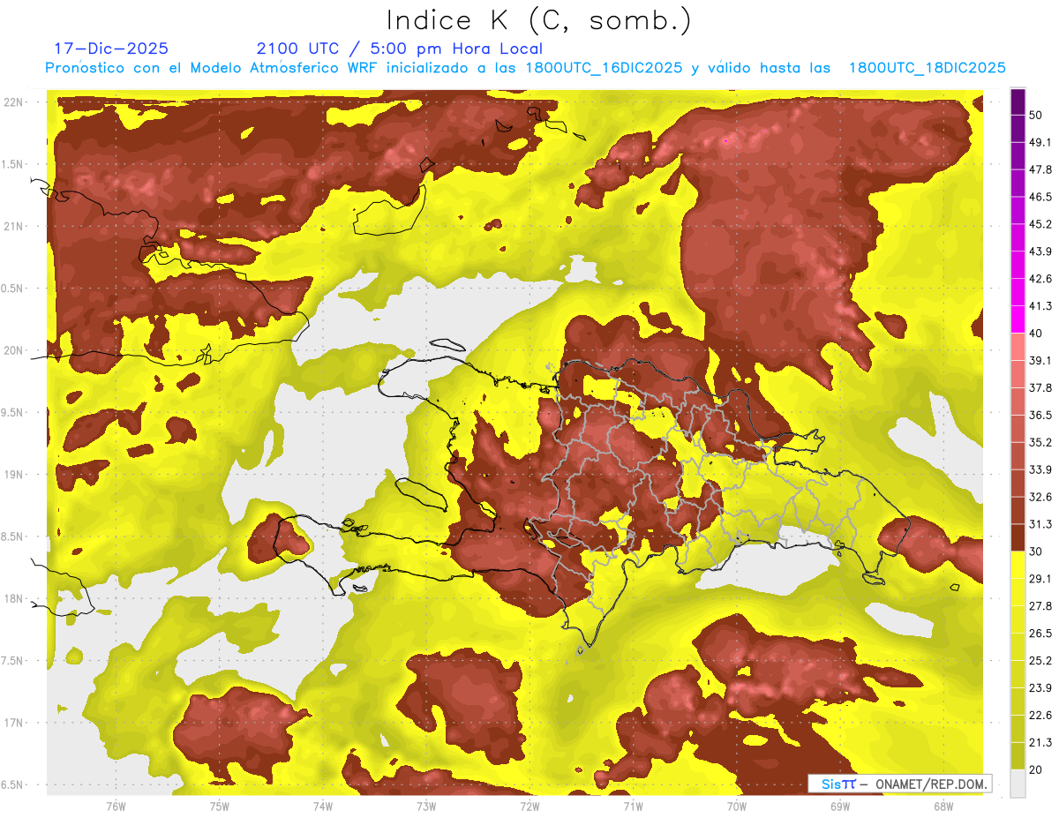Click the "Pronostico con el Modelo Atmosferico WRF" line
Image resolution: width=1059 pixels, height=818 pixels.
pos(526,68)
